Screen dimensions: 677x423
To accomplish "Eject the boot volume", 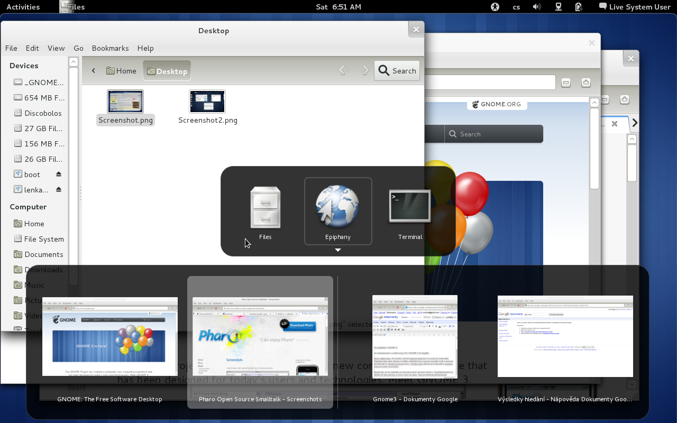I will (59, 174).
